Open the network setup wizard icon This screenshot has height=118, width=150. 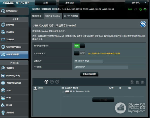(3, 11)
